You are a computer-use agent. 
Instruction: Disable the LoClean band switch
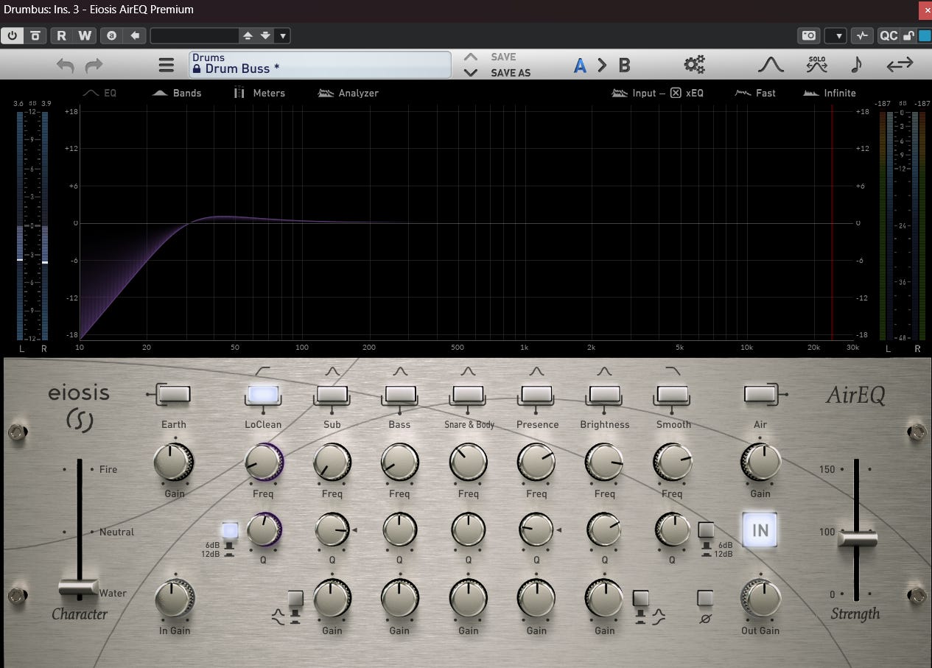tap(263, 394)
